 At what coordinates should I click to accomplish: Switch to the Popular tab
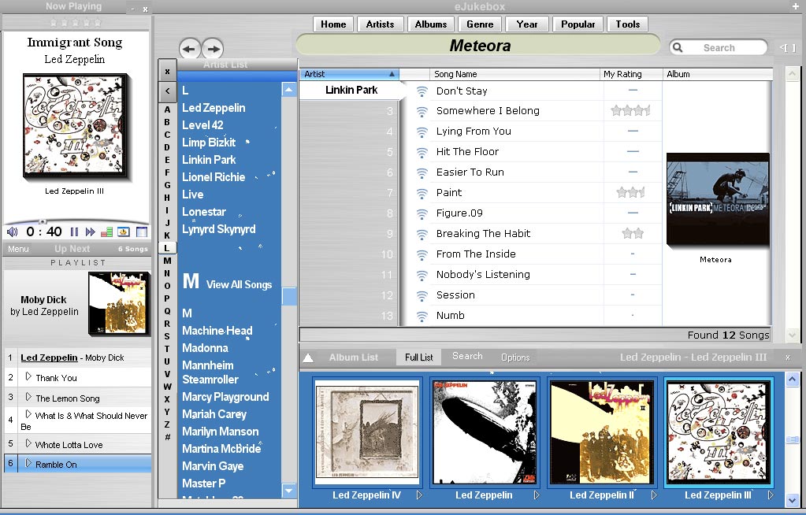(x=578, y=24)
